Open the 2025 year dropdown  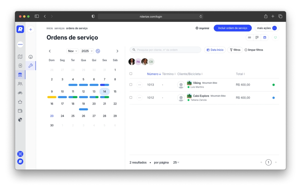tap(87, 51)
